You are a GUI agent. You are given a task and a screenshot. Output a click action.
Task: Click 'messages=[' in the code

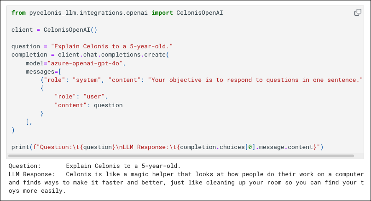43,72
